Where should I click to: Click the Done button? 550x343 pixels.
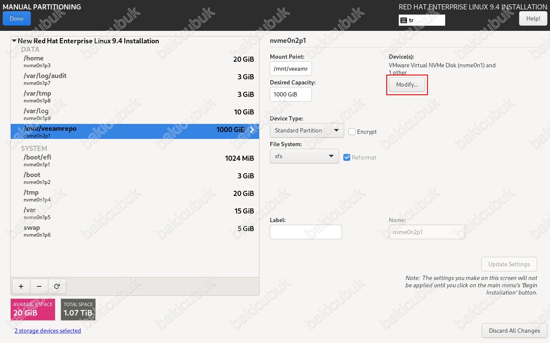pyautogui.click(x=17, y=18)
